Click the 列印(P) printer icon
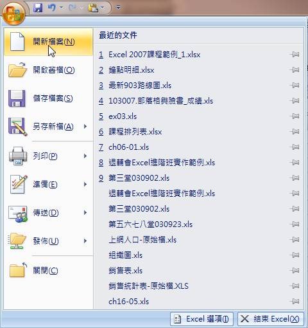 [18, 156]
